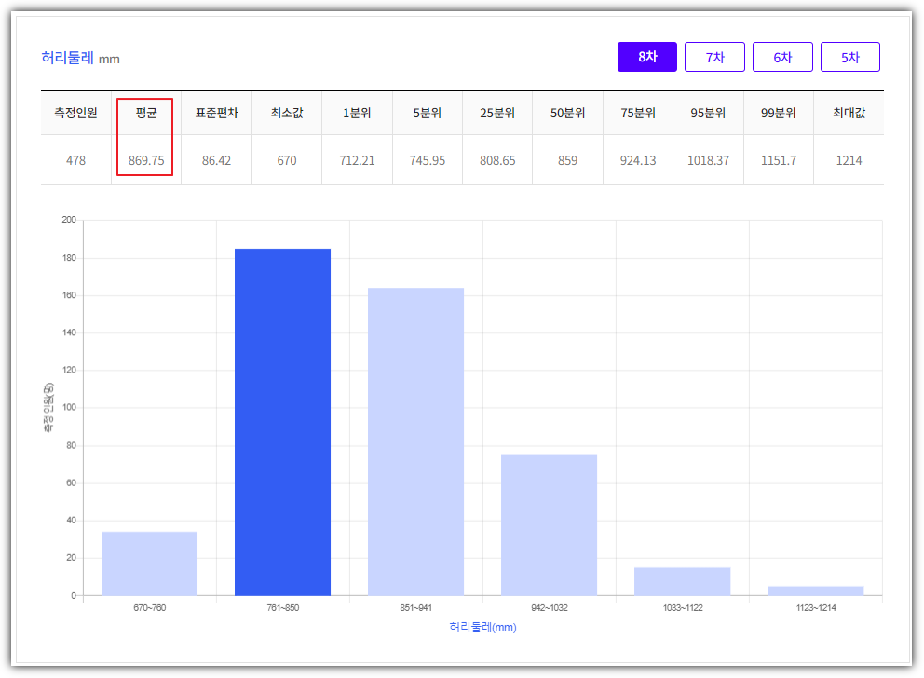Select the value 712.21

coord(357,160)
